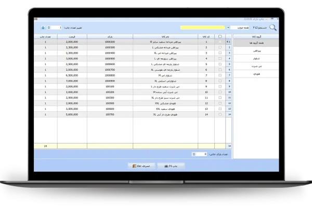Screen dimensions: 312x208
Task: Adjust the print count spinner arrows at top
Action: [49, 28]
